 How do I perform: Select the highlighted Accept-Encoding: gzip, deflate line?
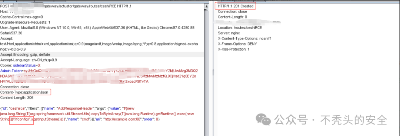tap(102, 54)
